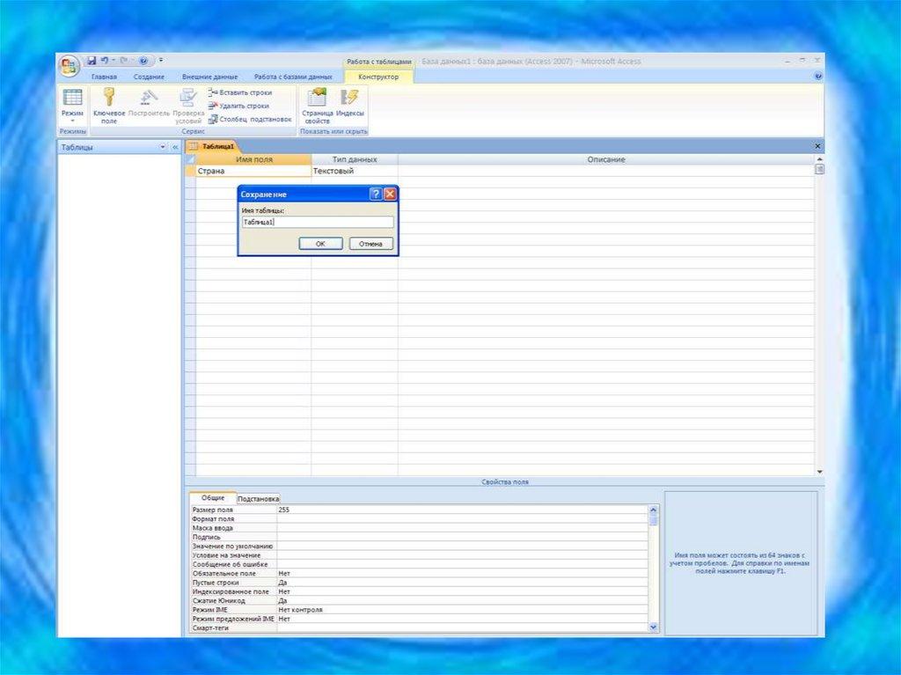
Task: Switch to the Создание ribbon tab
Action: 149,77
